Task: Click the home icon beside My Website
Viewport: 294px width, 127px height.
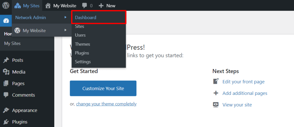Action: click(x=48, y=6)
